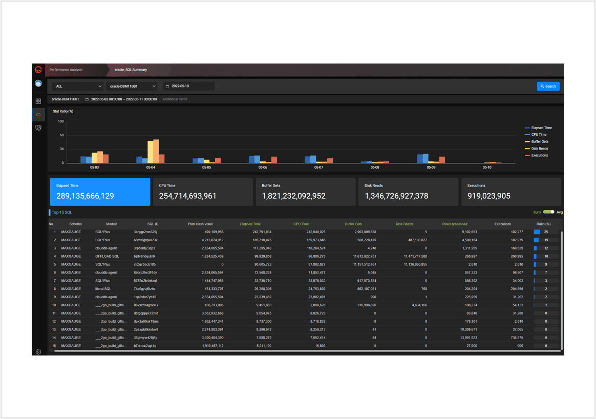This screenshot has height=419, width=596.
Task: Click the Executions color swatch in legend
Action: coord(527,155)
